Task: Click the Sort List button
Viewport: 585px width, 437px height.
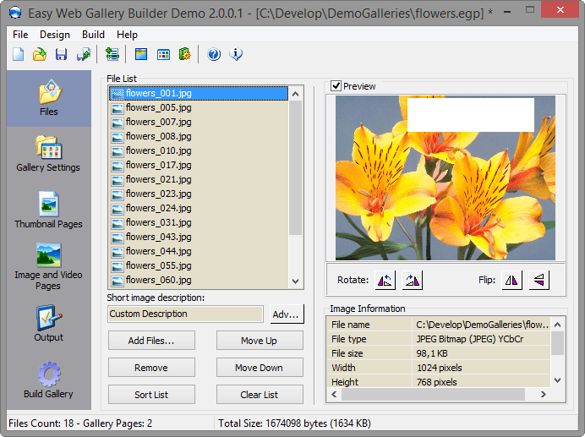Action: pos(151,395)
